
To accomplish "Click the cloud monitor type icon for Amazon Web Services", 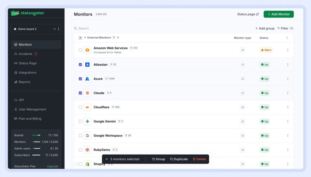I will pos(243,50).
